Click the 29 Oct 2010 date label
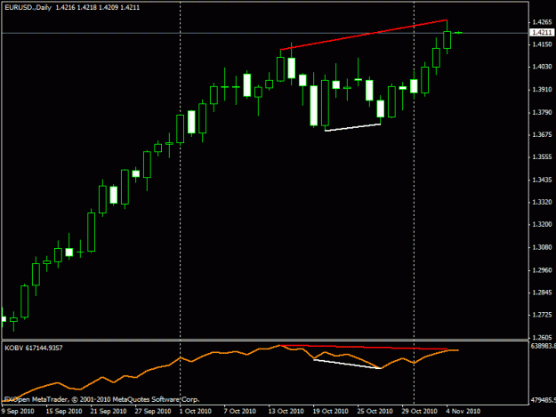Screen dimensions: 556x417 419,411
